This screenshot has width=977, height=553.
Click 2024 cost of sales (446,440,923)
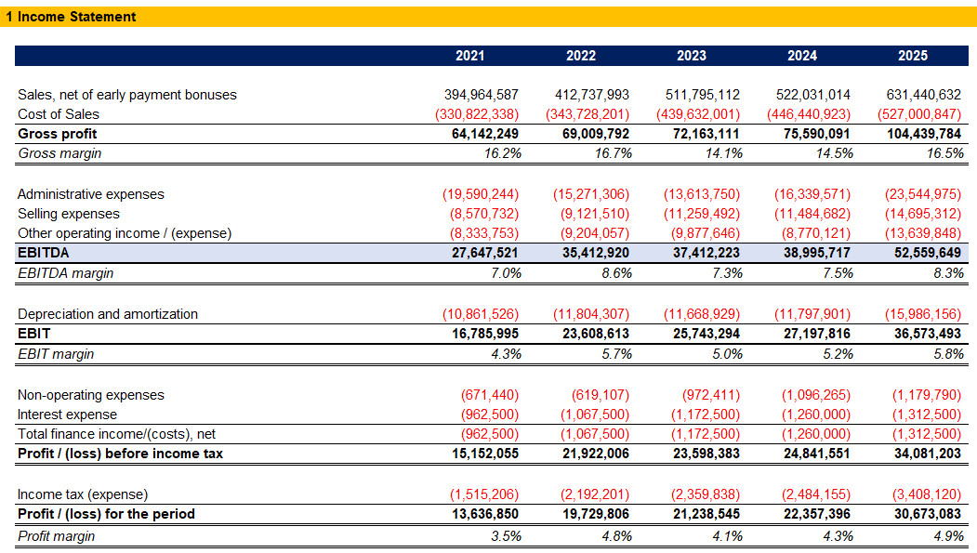pyautogui.click(x=809, y=114)
